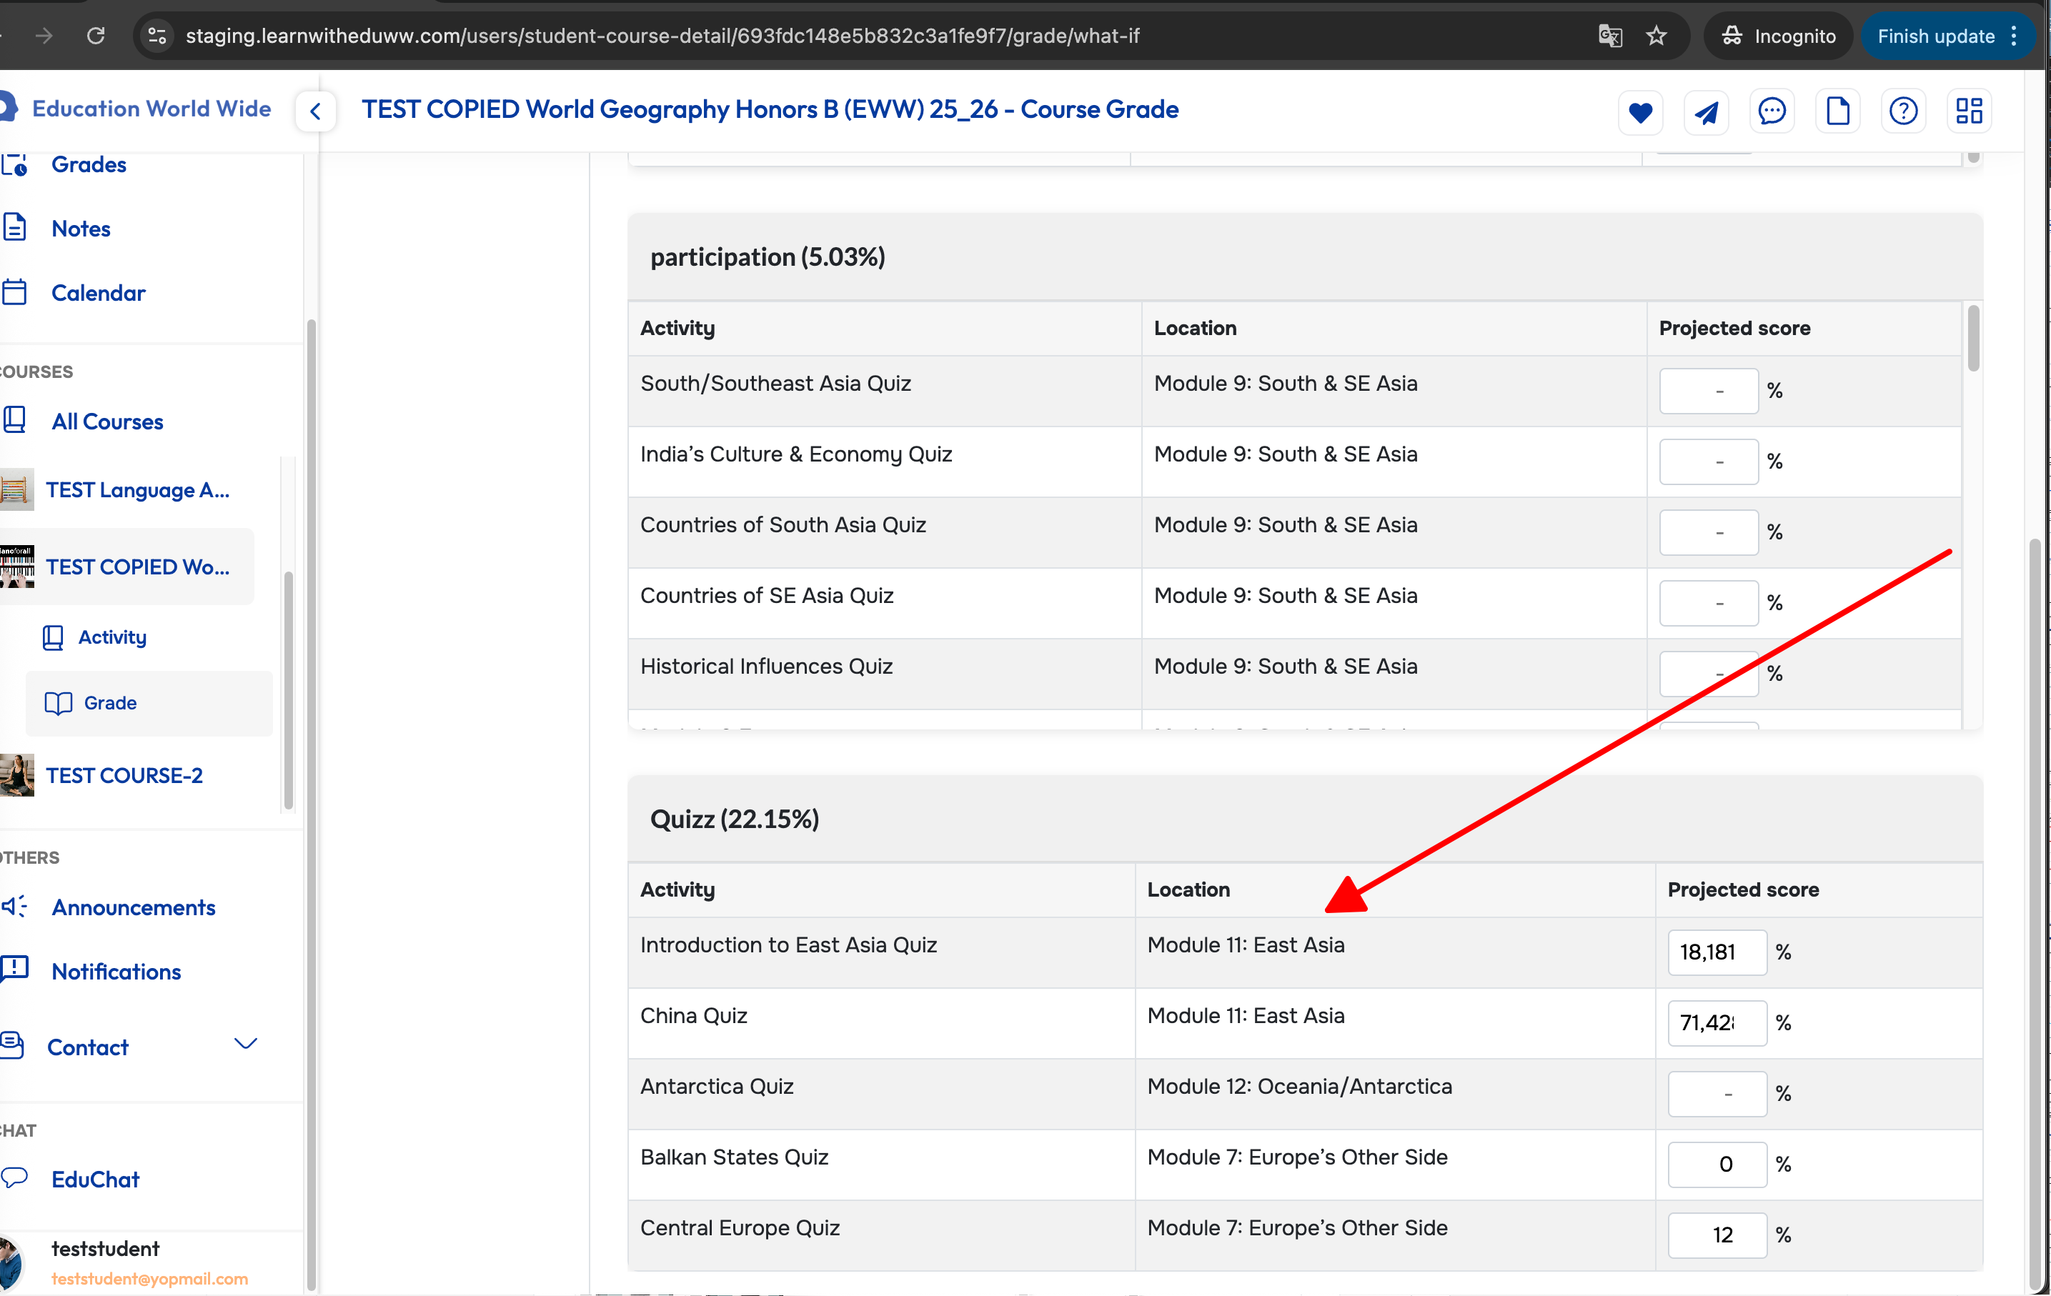Collapse sidebar with the back chevron button
Screen dimensions: 2051x1296
315,111
